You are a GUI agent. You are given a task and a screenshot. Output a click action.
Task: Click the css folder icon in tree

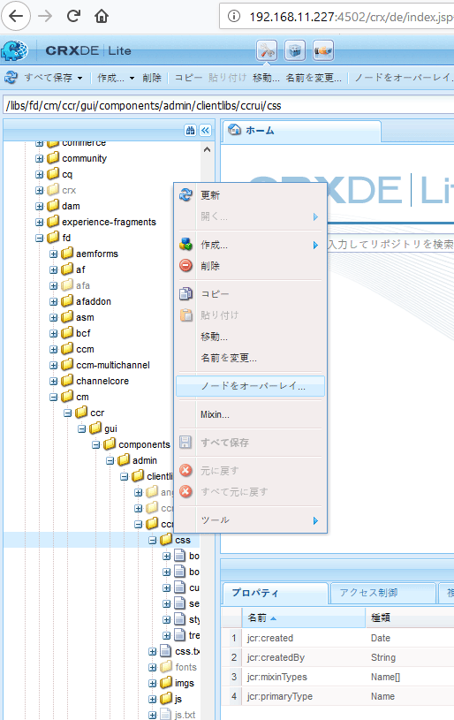coord(166,540)
